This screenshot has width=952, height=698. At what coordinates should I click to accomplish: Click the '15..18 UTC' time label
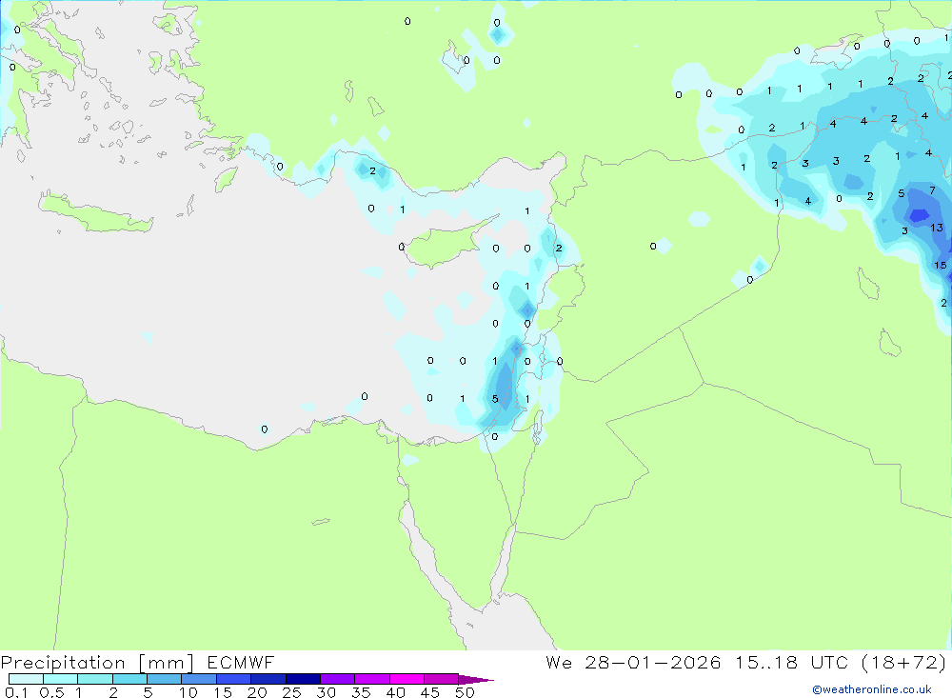[792, 663]
